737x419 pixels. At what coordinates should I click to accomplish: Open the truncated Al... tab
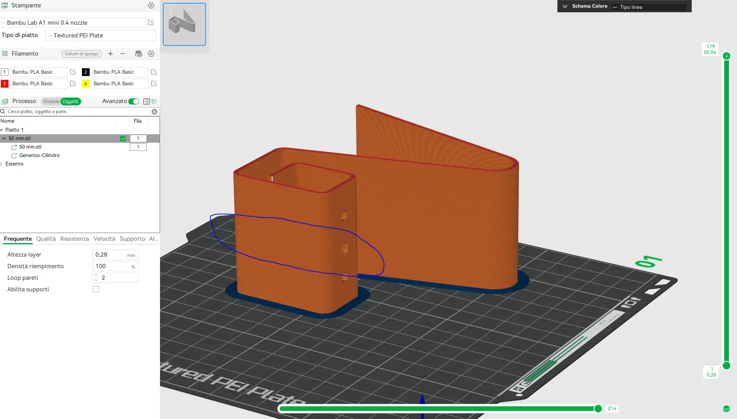(x=153, y=239)
